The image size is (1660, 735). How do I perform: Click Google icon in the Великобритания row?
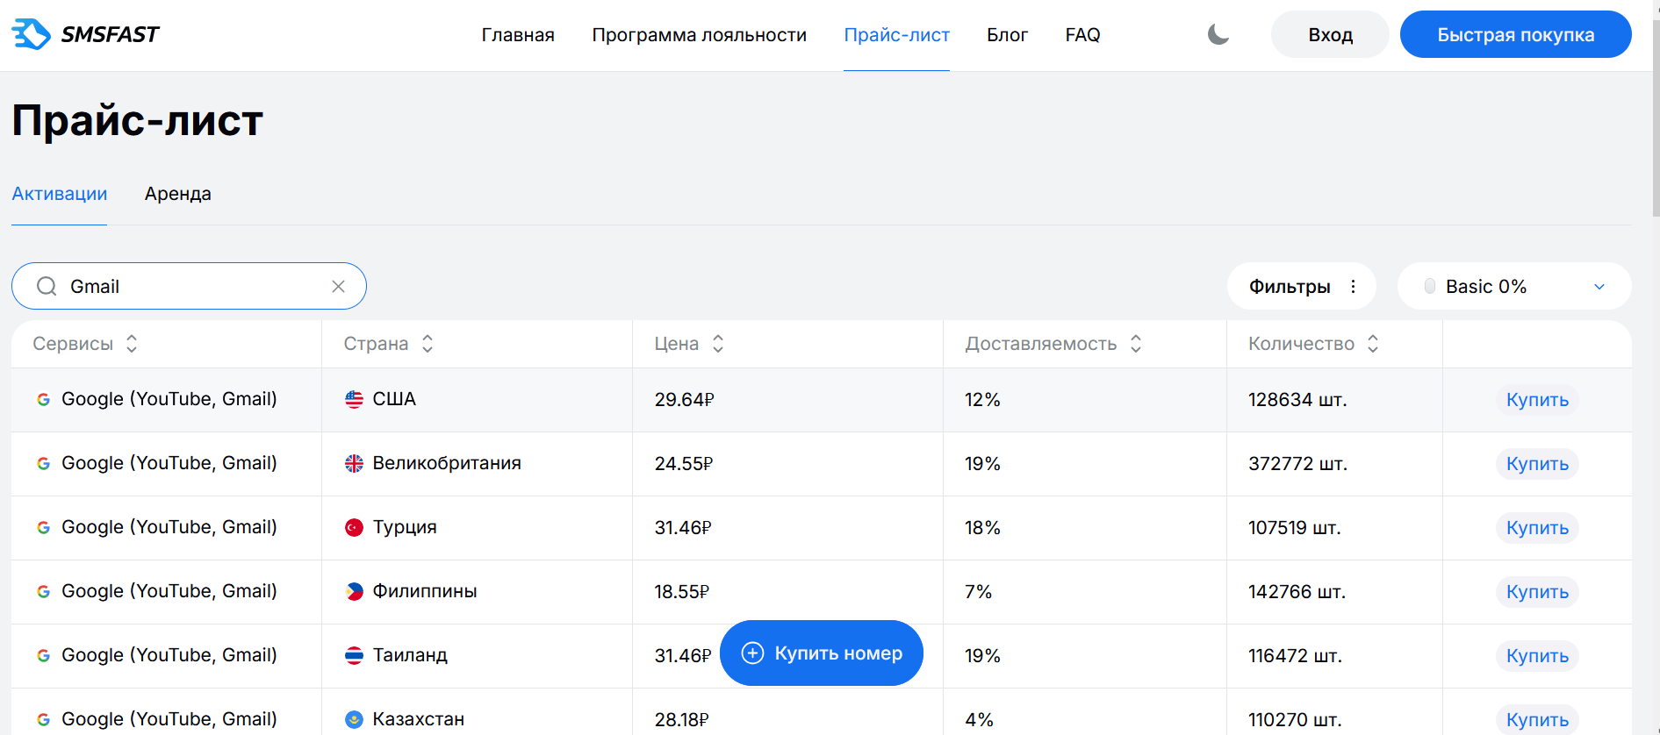pyautogui.click(x=43, y=464)
